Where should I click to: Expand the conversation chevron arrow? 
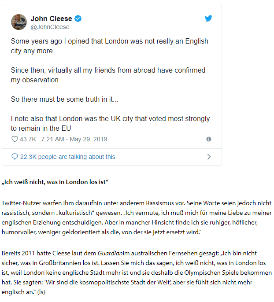point(209,157)
